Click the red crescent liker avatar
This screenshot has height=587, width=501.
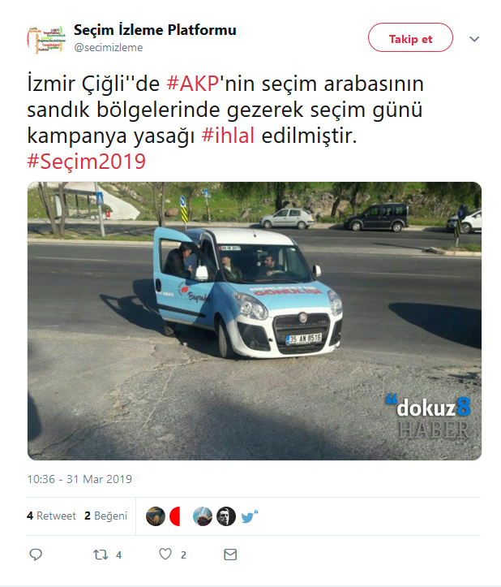pyautogui.click(x=175, y=516)
